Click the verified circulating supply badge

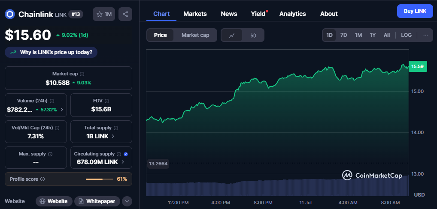(126, 154)
